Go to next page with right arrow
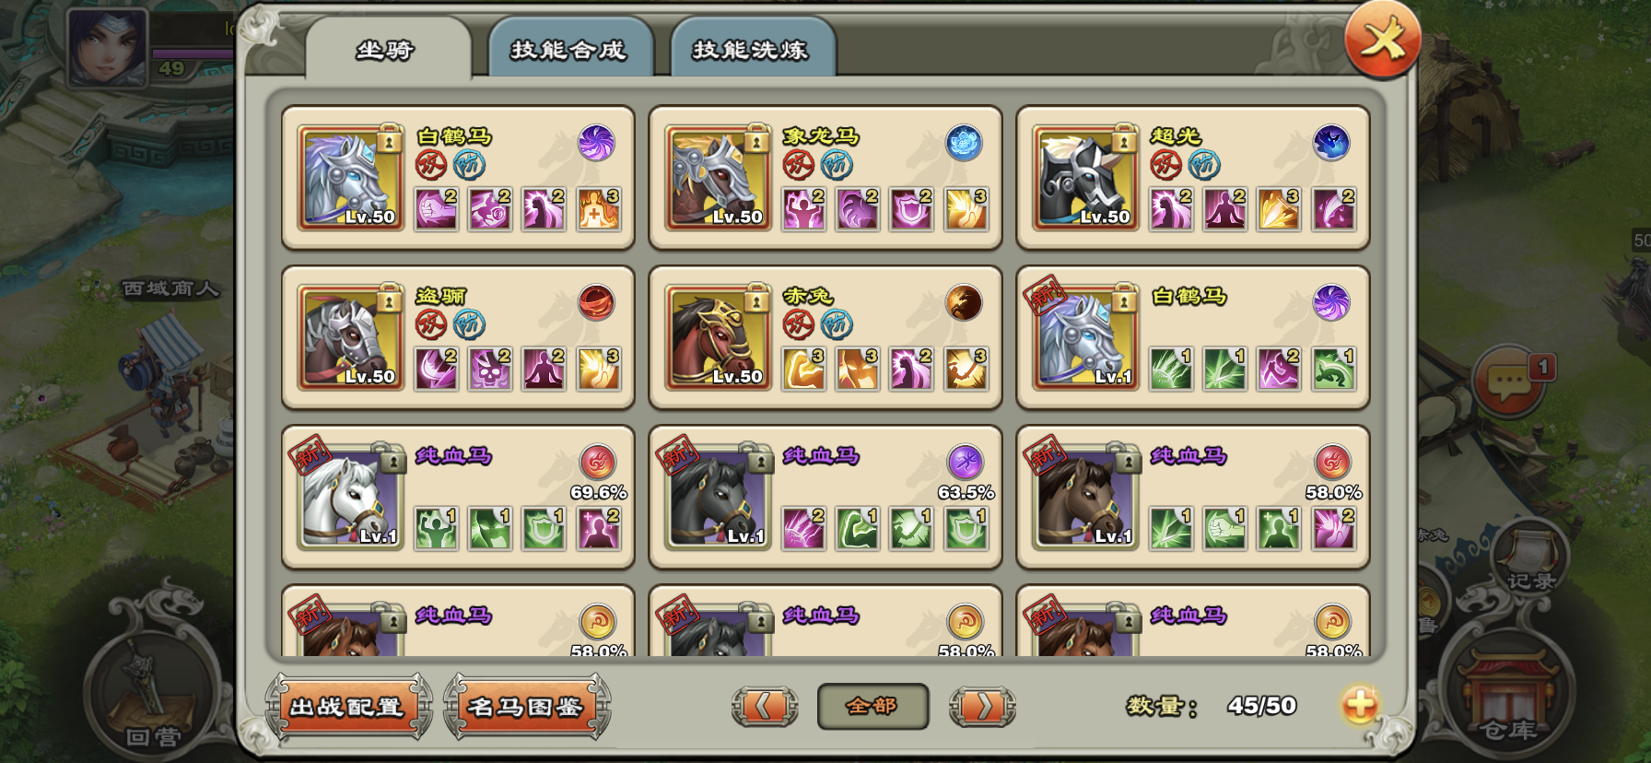 [x=982, y=707]
